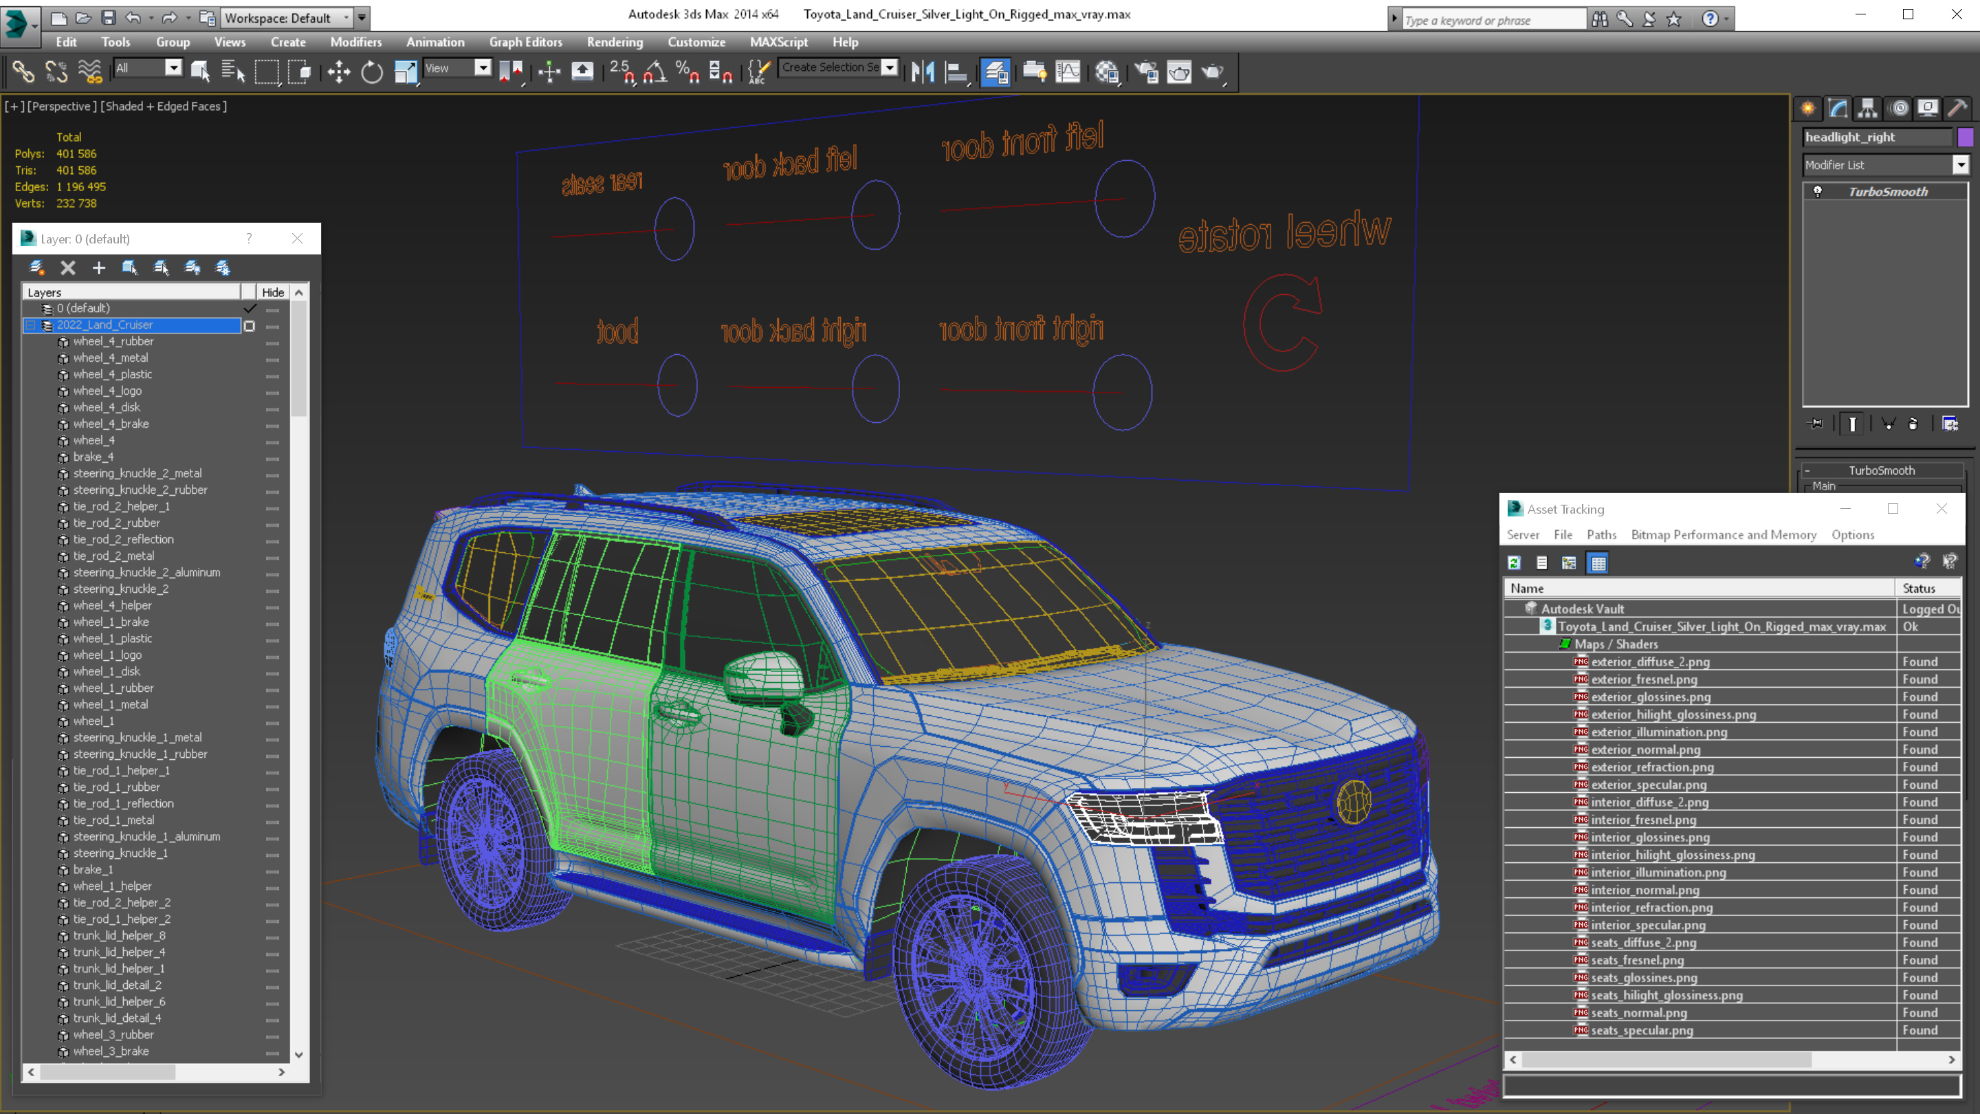Open the Modifier List dropdown
1980x1114 pixels.
click(x=1960, y=164)
